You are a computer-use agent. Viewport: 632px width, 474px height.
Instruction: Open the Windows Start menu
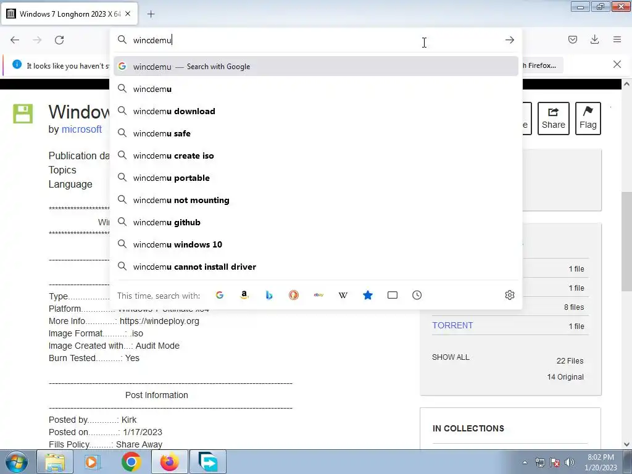[x=17, y=462]
